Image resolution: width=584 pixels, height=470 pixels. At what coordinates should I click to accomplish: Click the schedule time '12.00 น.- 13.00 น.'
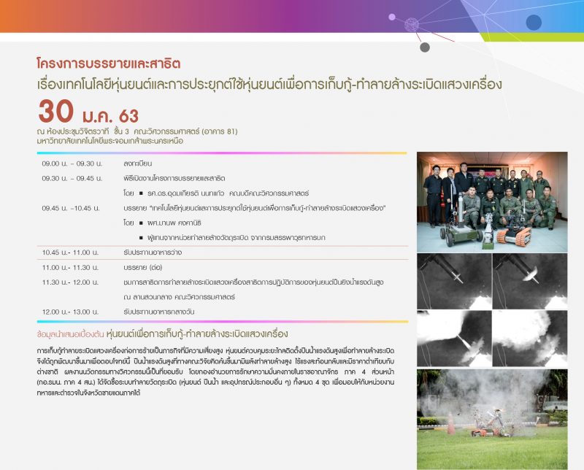[70, 312]
